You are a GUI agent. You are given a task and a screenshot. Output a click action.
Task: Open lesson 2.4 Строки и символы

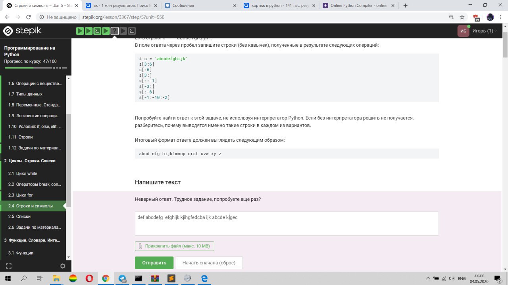pos(33,206)
